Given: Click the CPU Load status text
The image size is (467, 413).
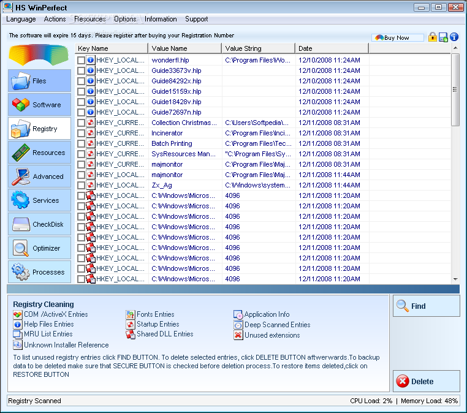Looking at the screenshot, I should (371, 401).
